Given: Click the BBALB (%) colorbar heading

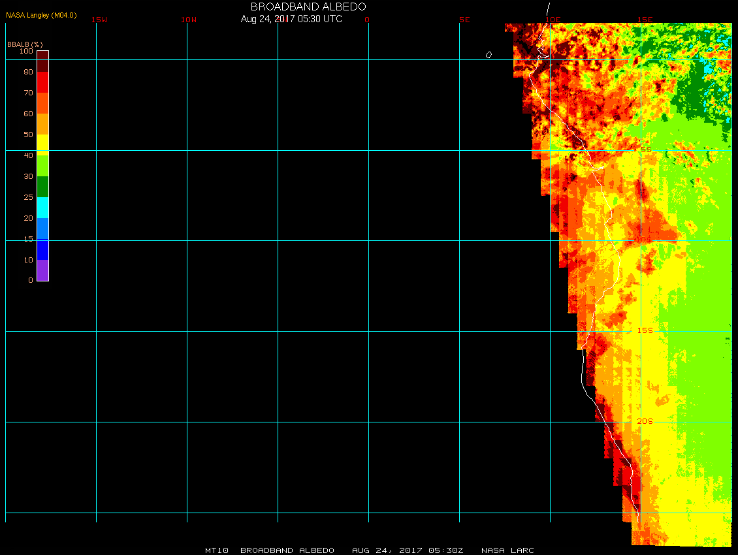Looking at the screenshot, I should coord(25,44).
